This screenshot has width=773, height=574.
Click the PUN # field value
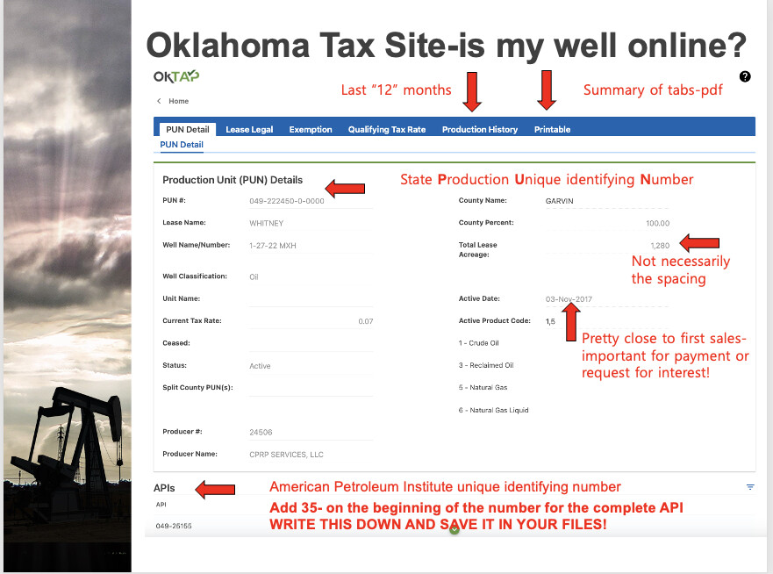(287, 201)
